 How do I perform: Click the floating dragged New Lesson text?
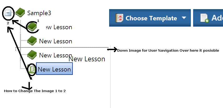pos(87,59)
